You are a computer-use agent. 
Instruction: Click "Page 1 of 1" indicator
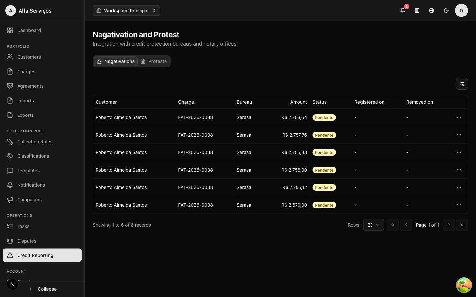coord(427,225)
